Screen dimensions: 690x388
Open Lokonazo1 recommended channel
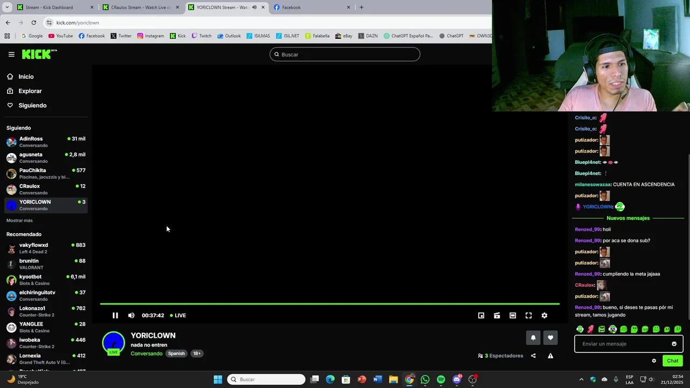click(46, 311)
